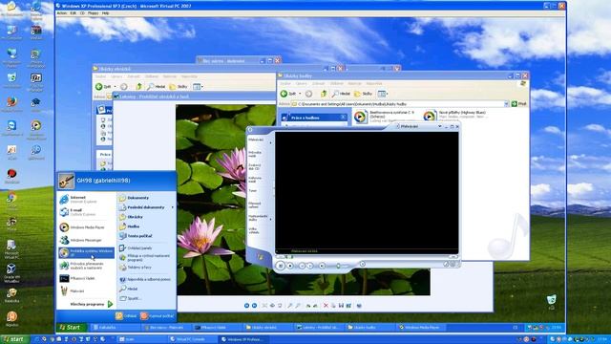The image size is (611, 344).
Task: Open the Dokumenty folder in Start menu
Action: 146,198
